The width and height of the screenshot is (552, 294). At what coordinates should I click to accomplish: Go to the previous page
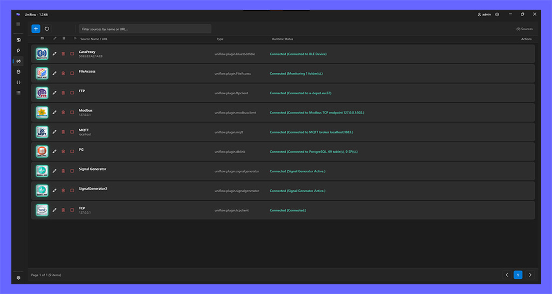coord(507,275)
